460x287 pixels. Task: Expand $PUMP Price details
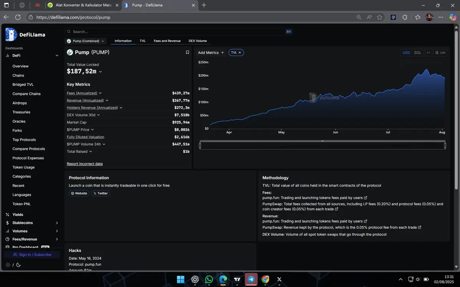click(x=92, y=130)
